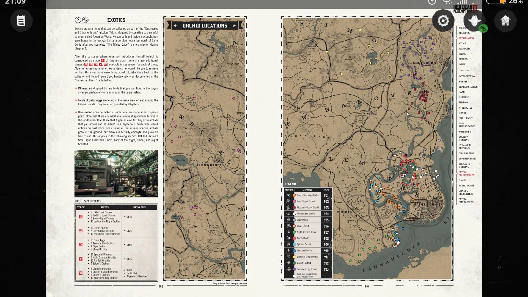The height and width of the screenshot is (297, 528).
Task: Jump to the Hunting section
Action: (464, 97)
